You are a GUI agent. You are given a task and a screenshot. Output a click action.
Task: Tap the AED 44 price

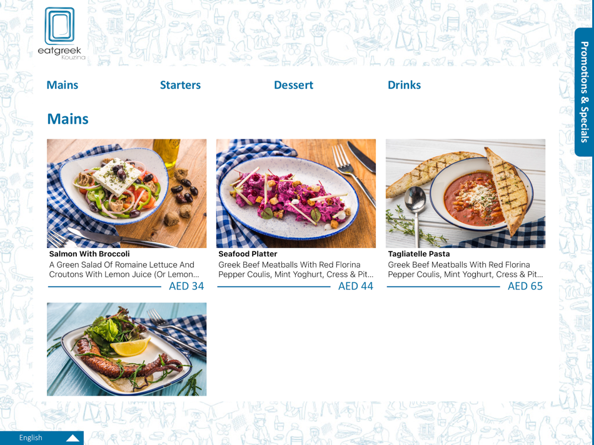356,286
